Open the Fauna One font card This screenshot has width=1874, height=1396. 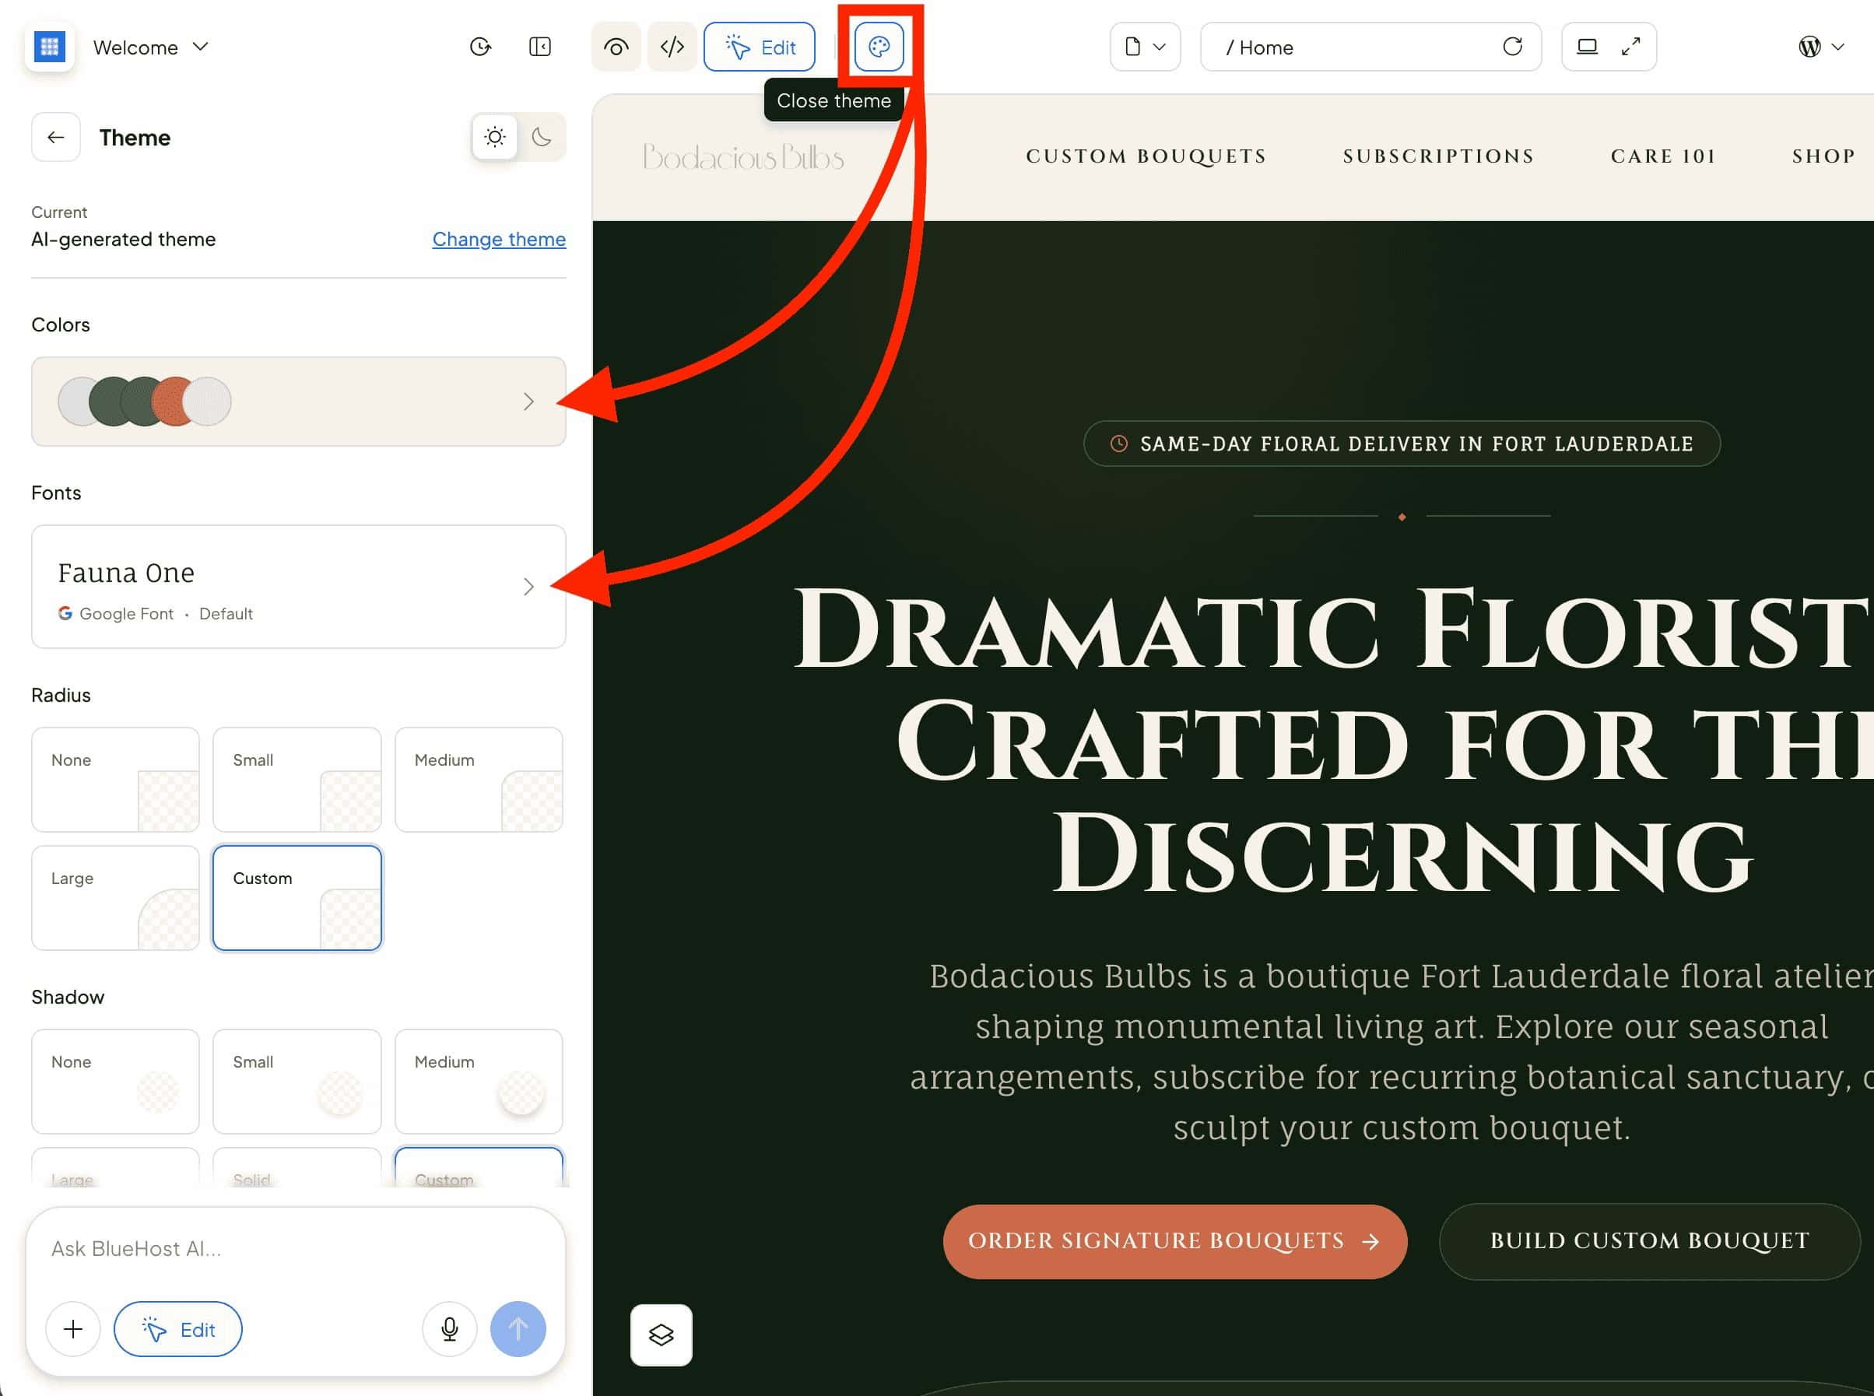(298, 587)
